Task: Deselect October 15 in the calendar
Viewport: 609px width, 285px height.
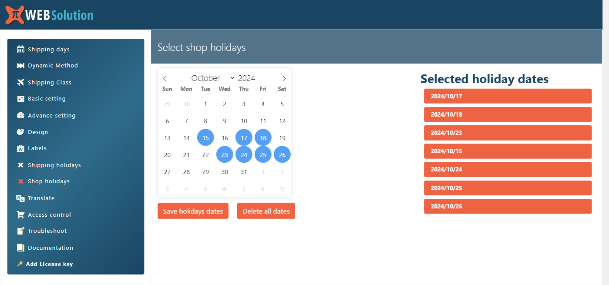Action: [205, 137]
